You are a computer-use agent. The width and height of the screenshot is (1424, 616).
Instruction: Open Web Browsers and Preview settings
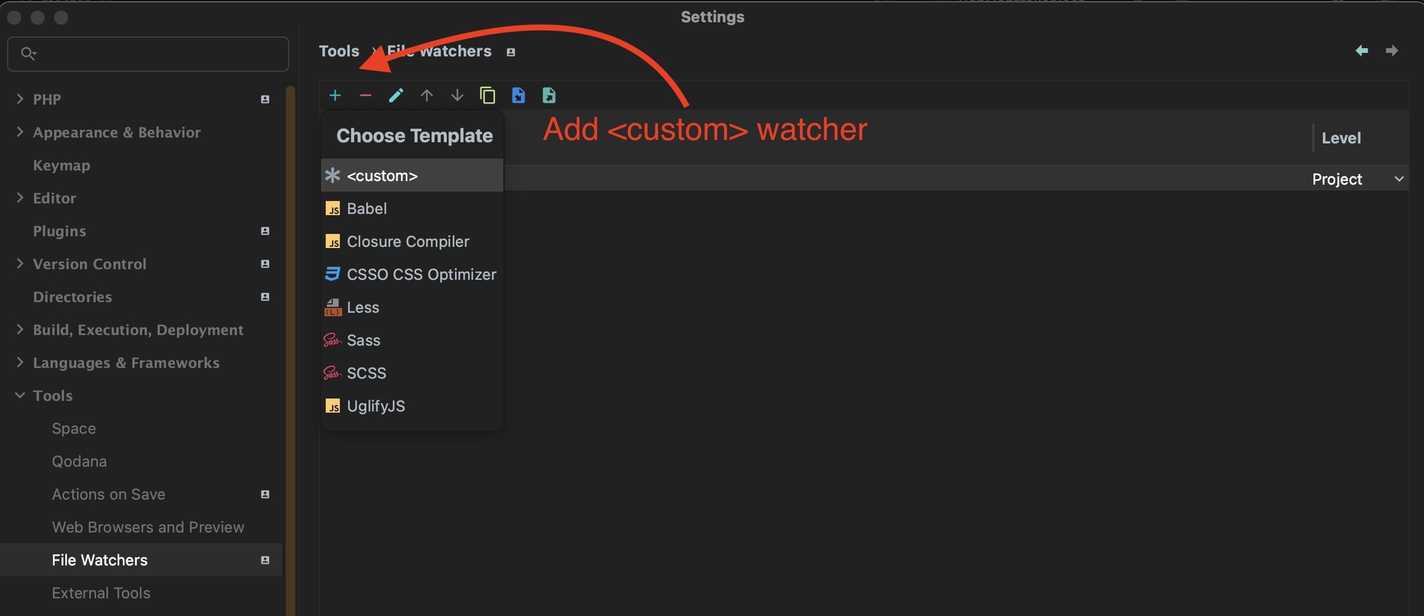(148, 527)
